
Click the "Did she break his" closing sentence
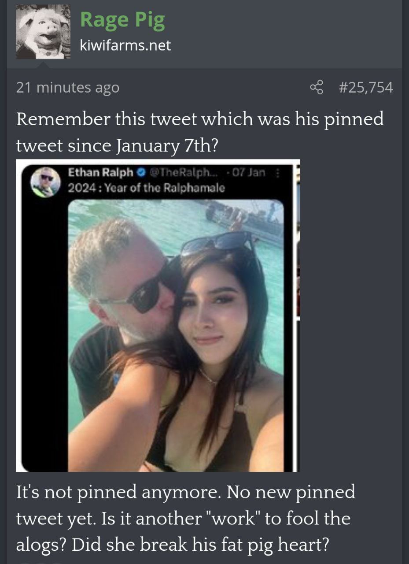199,545
